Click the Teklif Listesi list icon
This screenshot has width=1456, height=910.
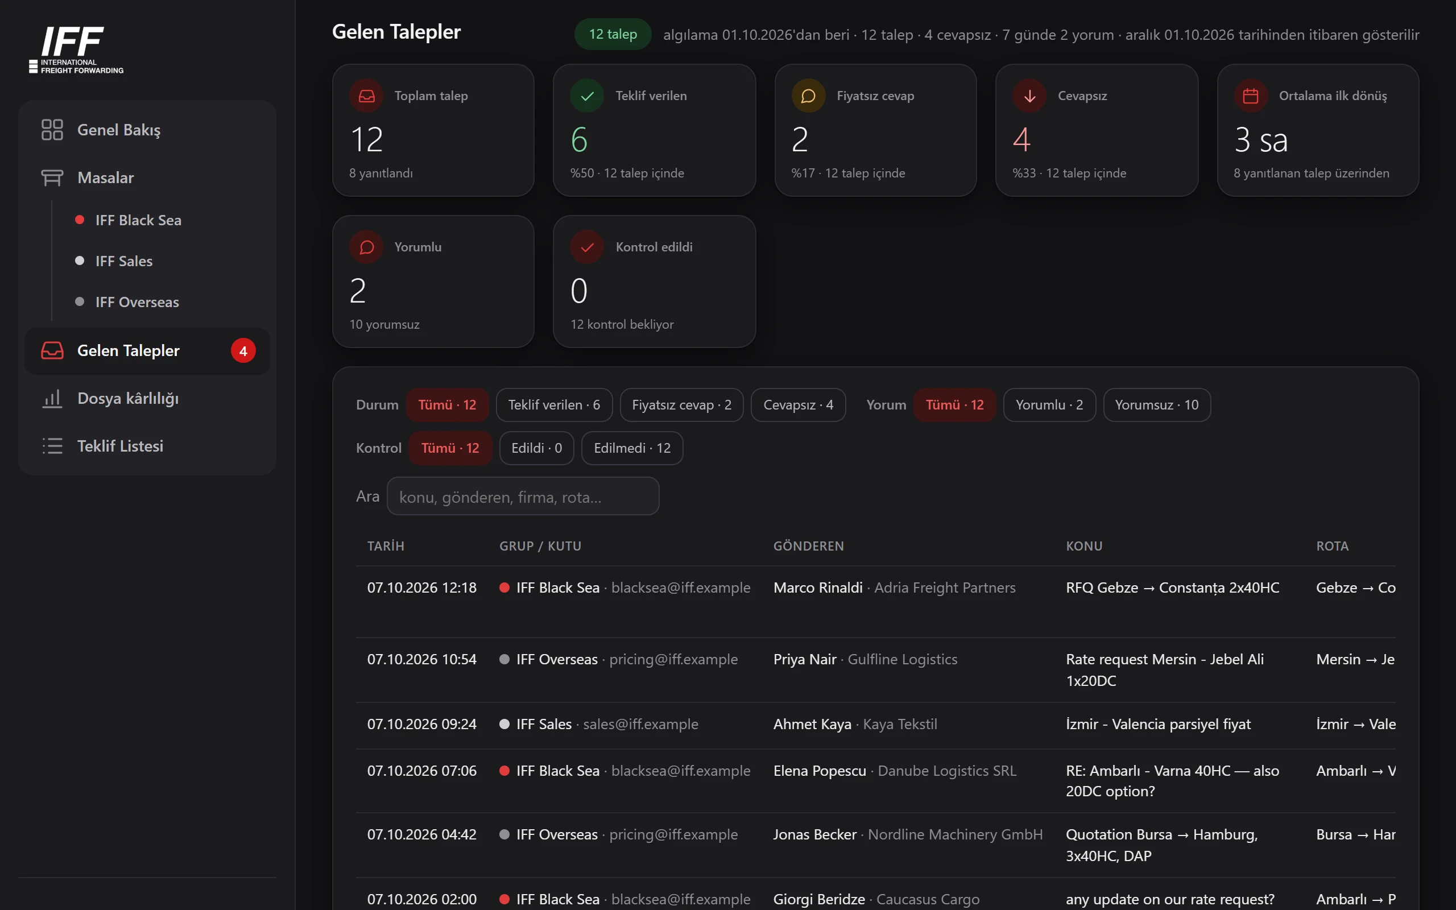[52, 446]
